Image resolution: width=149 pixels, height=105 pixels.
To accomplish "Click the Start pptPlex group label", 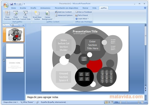I will [17, 22].
